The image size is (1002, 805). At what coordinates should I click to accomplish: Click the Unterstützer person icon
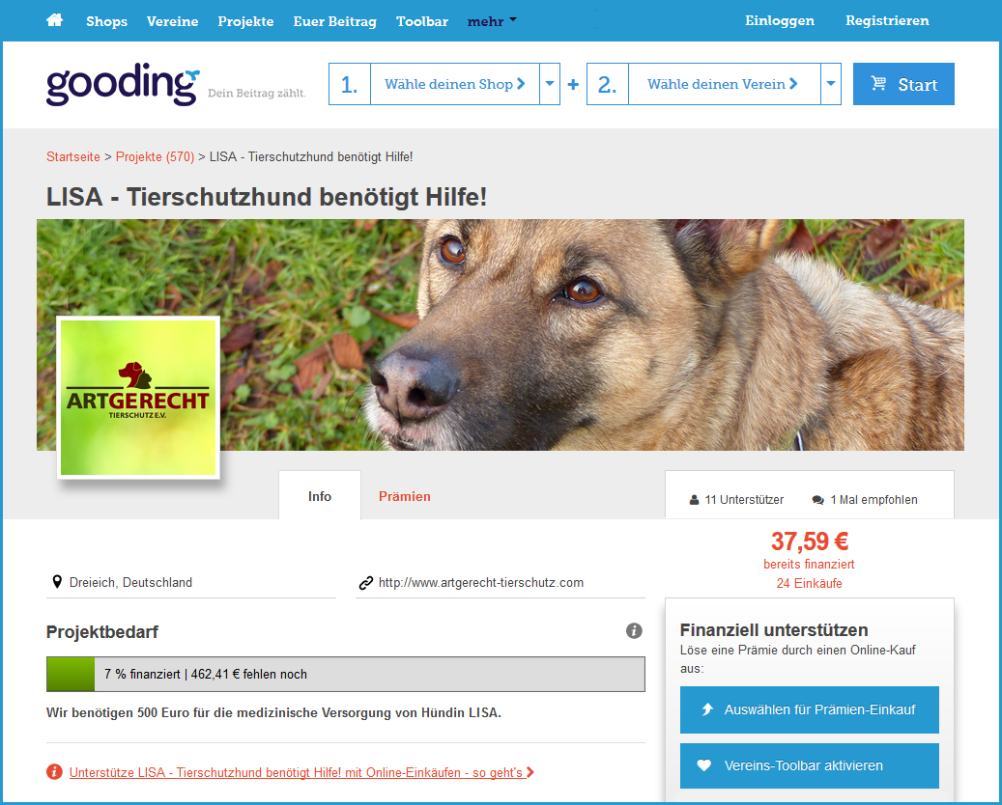(x=694, y=500)
